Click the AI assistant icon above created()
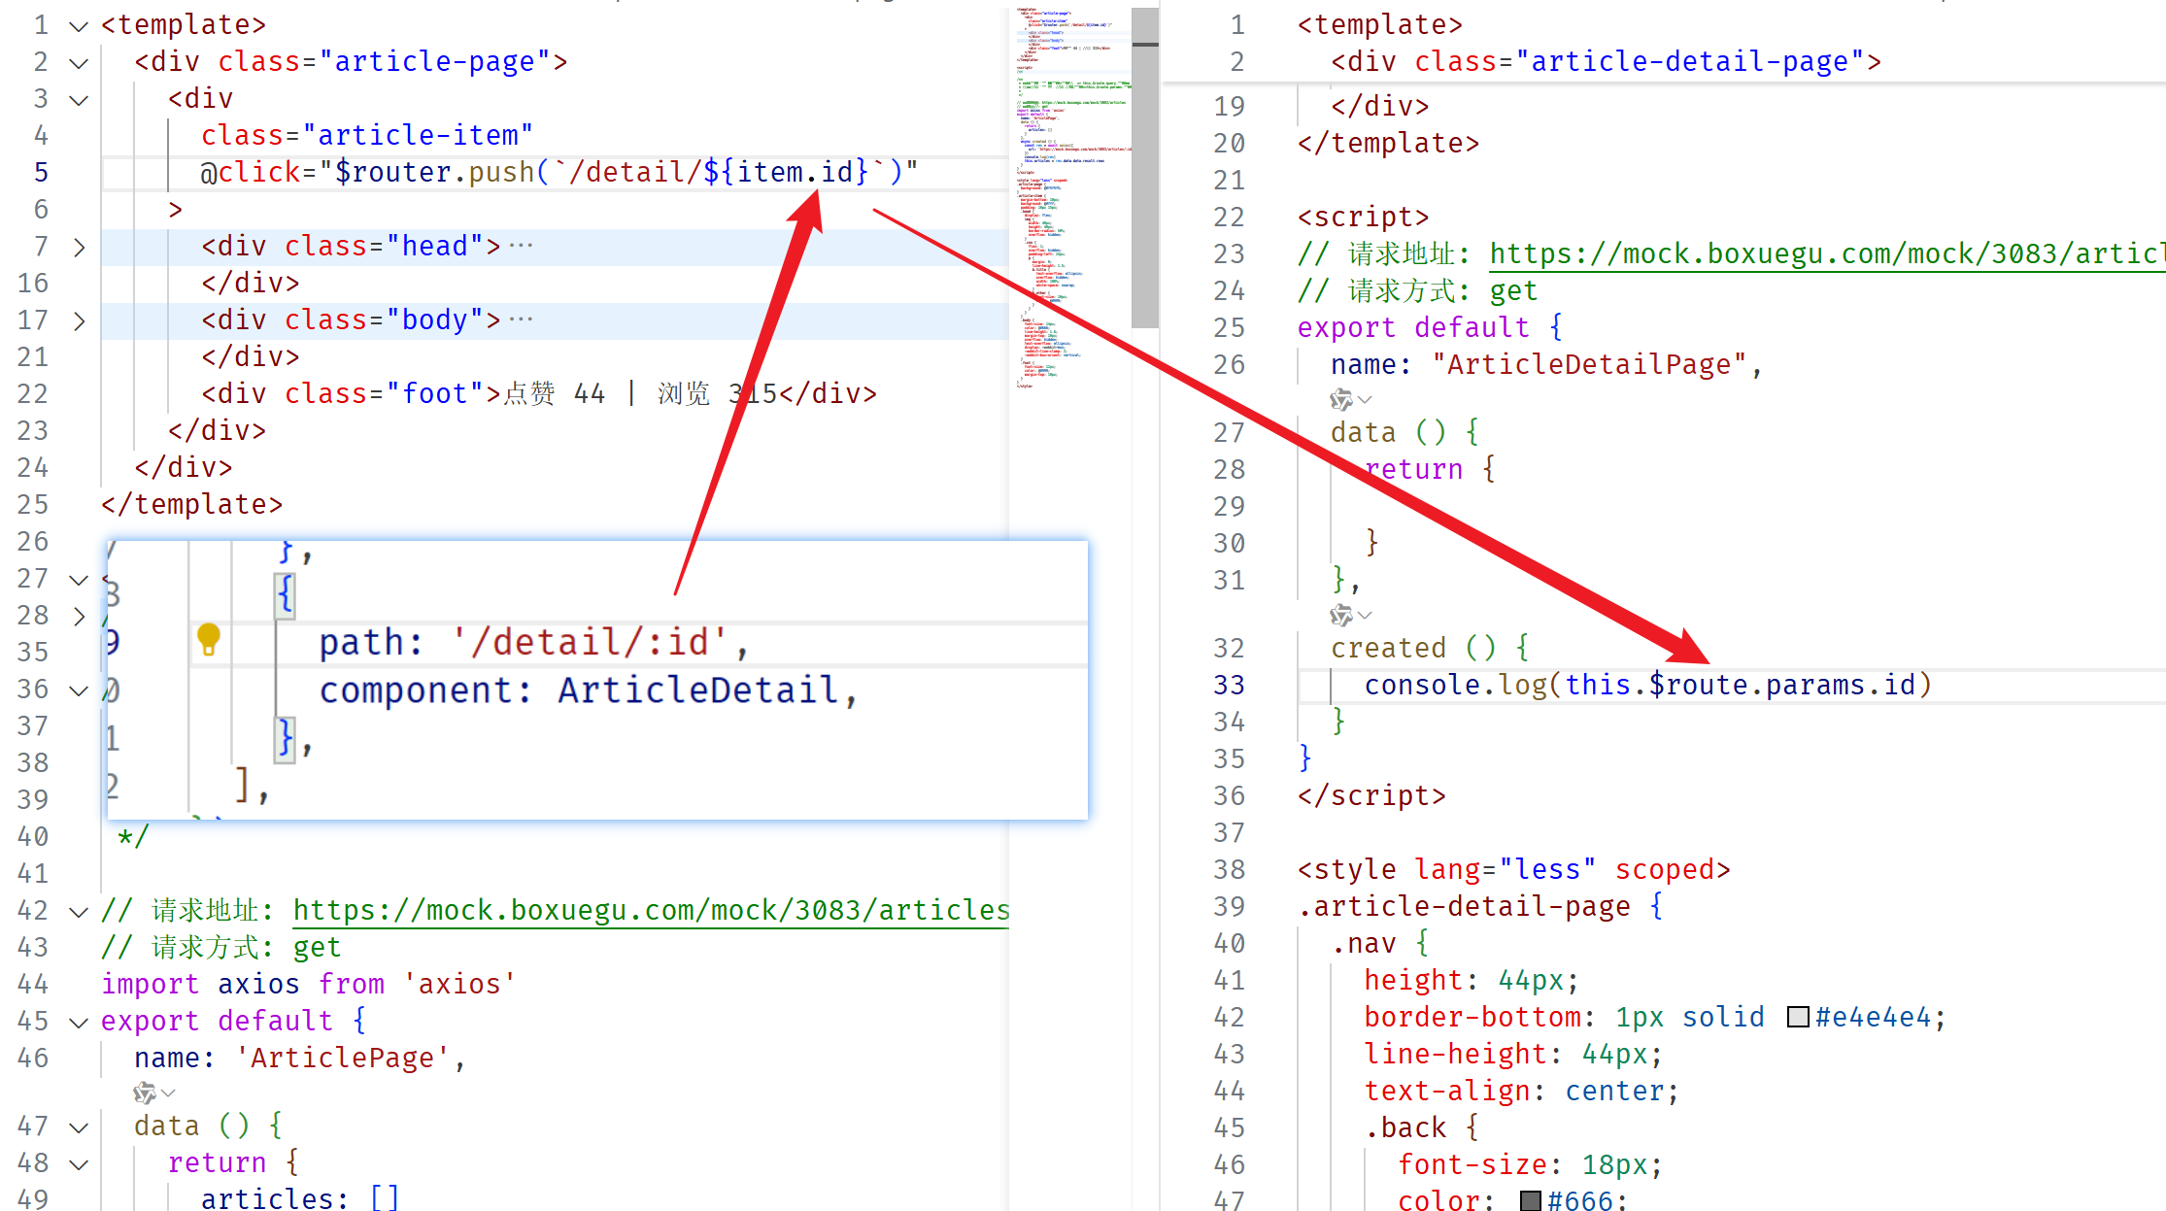The width and height of the screenshot is (2166, 1211). [x=1340, y=615]
